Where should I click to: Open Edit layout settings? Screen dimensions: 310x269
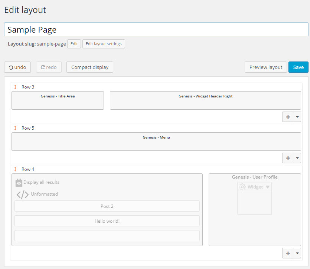(104, 44)
